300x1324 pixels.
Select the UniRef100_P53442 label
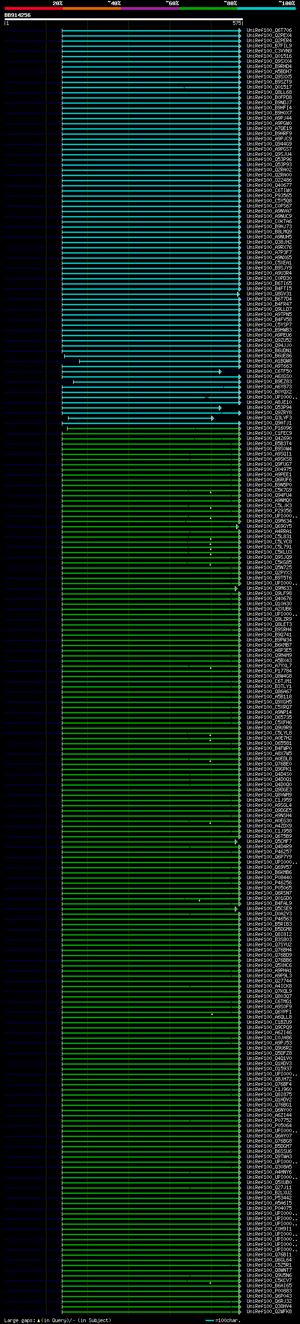coord(269,1199)
